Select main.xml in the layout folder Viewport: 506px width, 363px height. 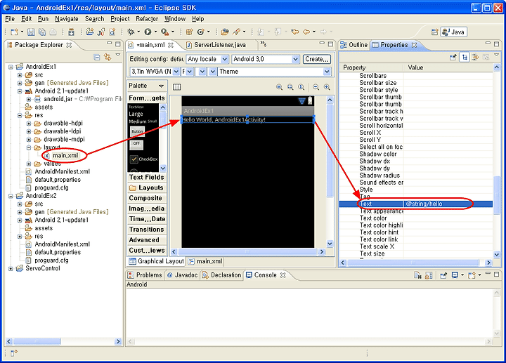(x=65, y=155)
